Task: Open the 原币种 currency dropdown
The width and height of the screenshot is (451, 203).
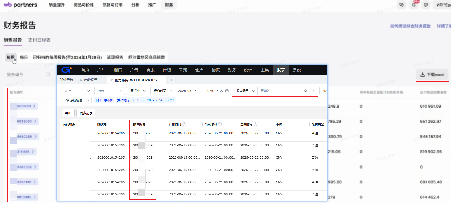Action: coord(138,91)
